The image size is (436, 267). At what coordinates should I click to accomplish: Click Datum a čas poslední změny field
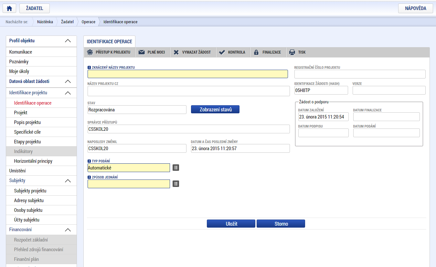tap(240, 148)
